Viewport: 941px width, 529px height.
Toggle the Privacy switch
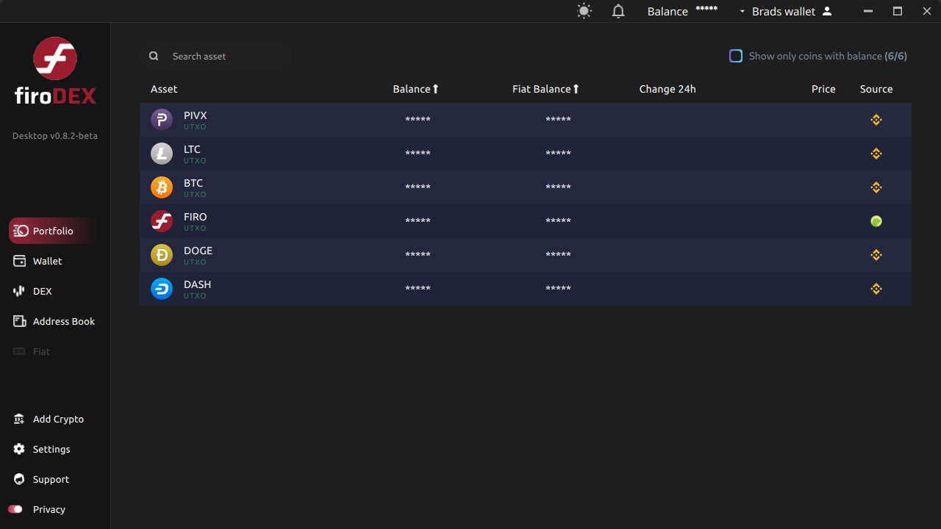[15, 509]
